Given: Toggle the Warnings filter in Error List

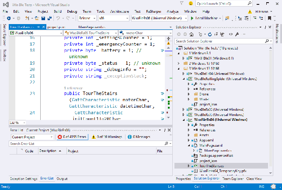Looking at the screenshot, I should point(108,137).
